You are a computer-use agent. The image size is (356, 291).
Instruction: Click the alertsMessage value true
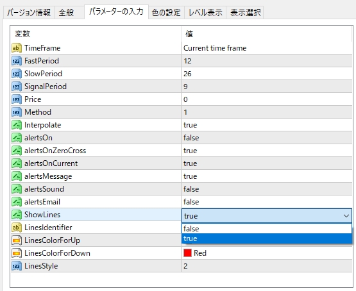(x=191, y=176)
